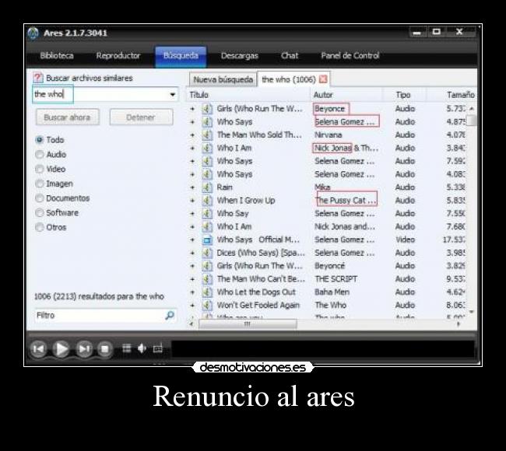Click audio icon beside 'Rain'
Viewport: 506px width, 451px height.
(207, 187)
